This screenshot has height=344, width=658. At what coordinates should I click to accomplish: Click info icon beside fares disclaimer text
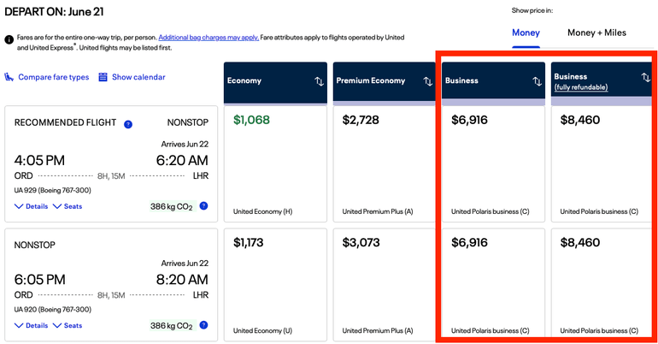coord(9,39)
